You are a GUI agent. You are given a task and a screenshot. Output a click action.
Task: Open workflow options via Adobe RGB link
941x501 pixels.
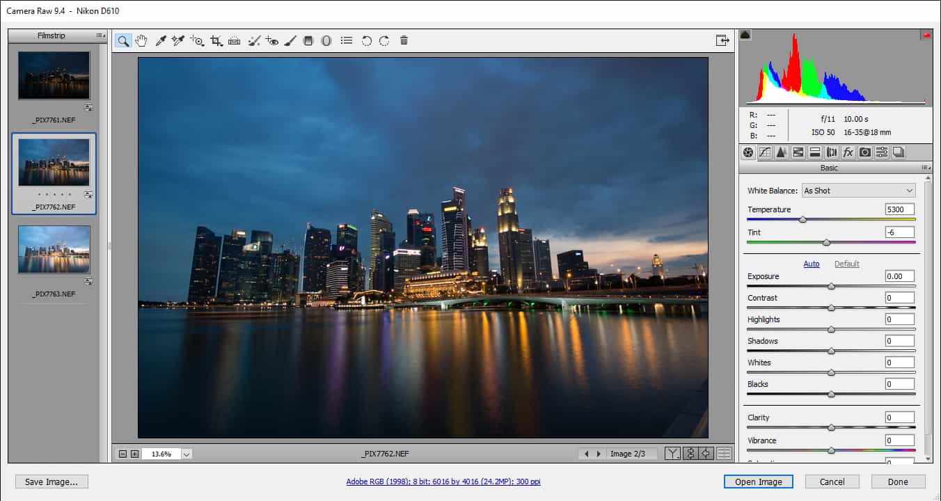tap(443, 482)
